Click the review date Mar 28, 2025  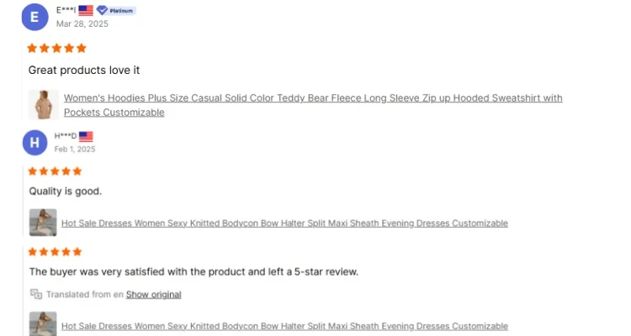pos(82,24)
